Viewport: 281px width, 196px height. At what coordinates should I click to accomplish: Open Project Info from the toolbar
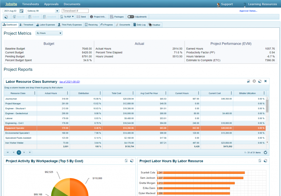(x=97, y=16)
